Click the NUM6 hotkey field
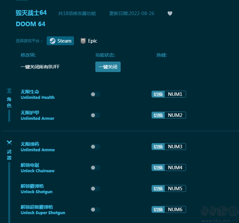The image size is (239, 223). pyautogui.click(x=175, y=210)
